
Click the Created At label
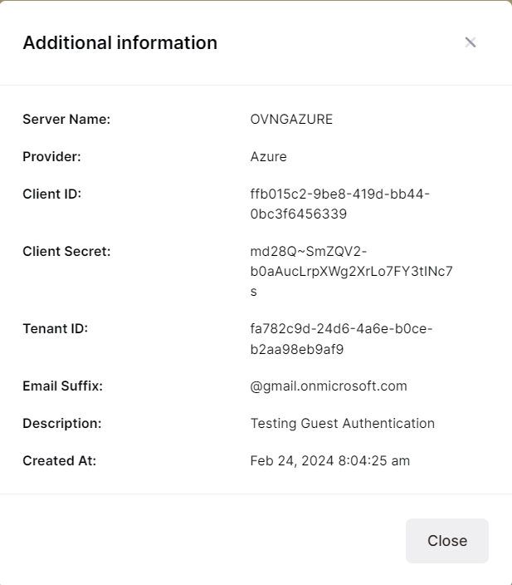point(59,460)
